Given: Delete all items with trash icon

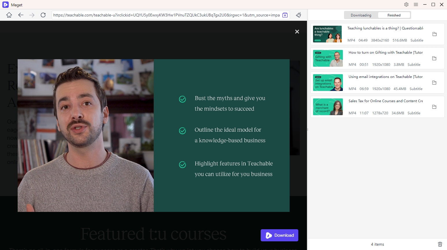Looking at the screenshot, I should 440,244.
